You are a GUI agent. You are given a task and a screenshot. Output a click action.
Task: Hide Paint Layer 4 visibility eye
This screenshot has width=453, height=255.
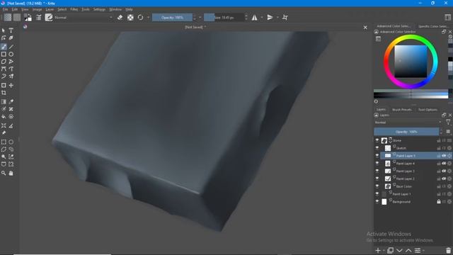[377, 163]
